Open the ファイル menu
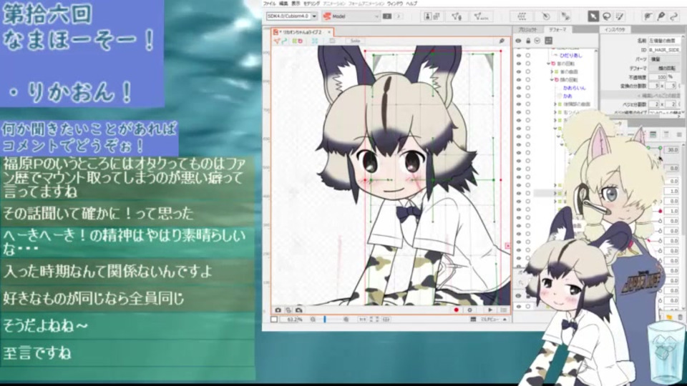The height and width of the screenshot is (386, 687). click(270, 4)
